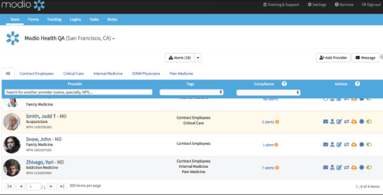Filter by Pain Medicine tab
Image resolution: width=383 pixels, height=195 pixels.
click(181, 74)
